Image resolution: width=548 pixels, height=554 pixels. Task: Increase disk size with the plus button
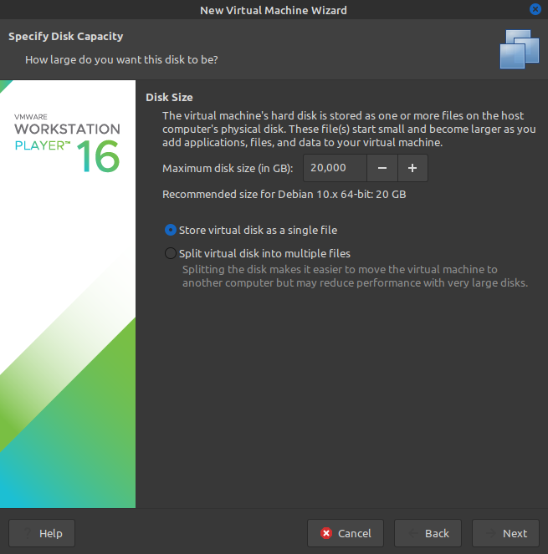[412, 168]
